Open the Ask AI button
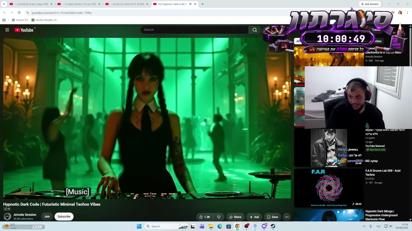 [254, 217]
